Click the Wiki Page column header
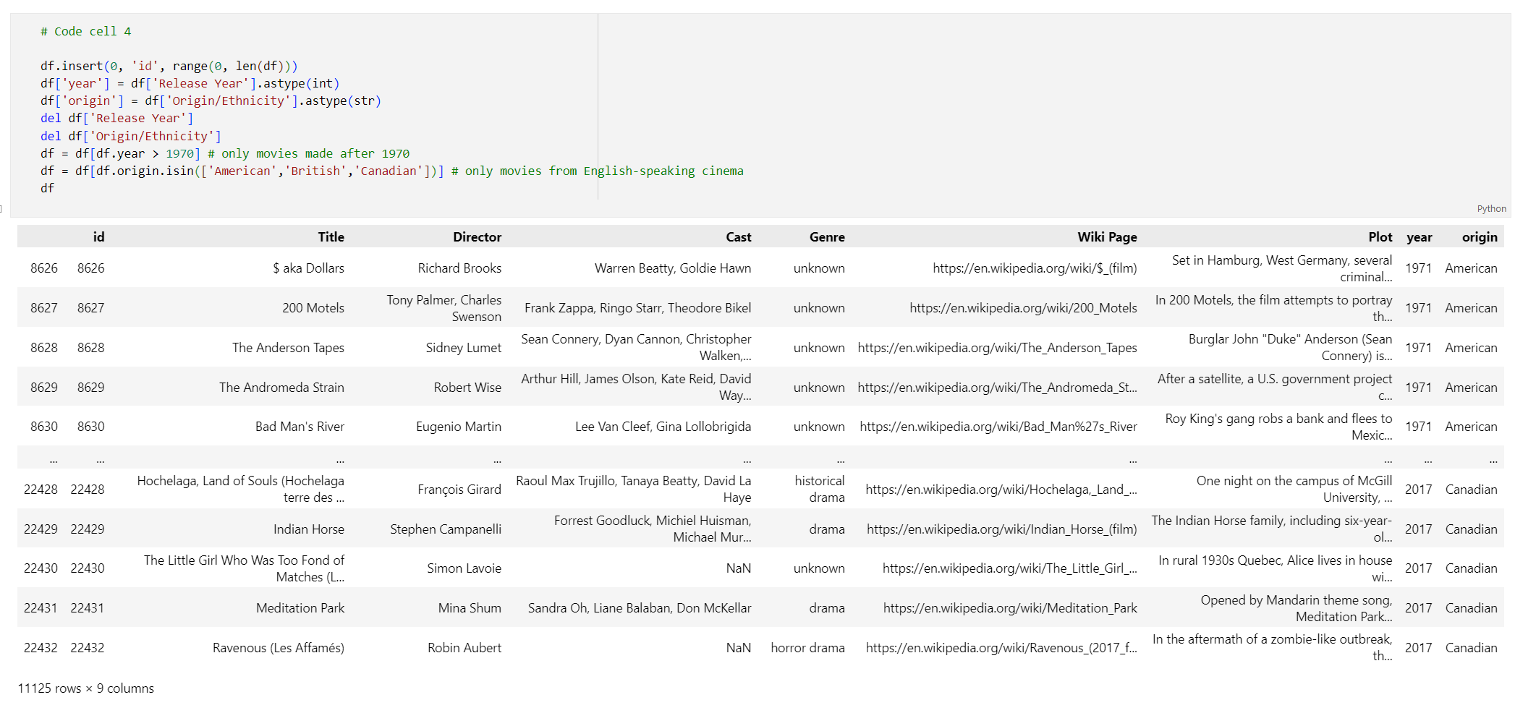 [1106, 237]
